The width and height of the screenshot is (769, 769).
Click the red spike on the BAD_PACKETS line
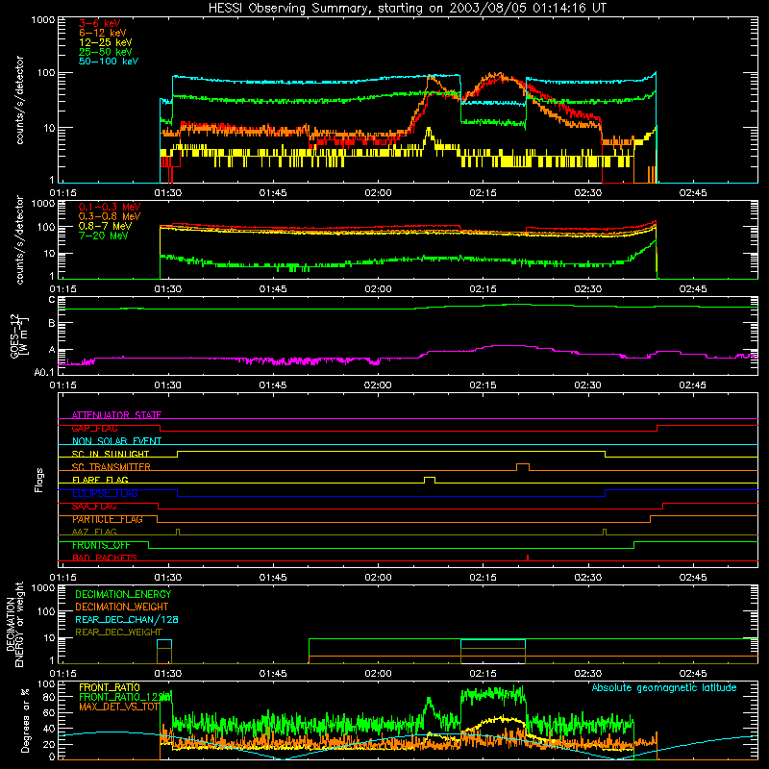527,558
